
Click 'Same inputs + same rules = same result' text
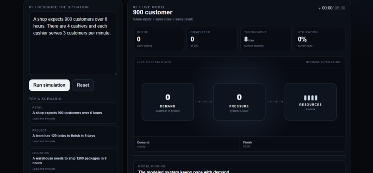tap(163, 19)
